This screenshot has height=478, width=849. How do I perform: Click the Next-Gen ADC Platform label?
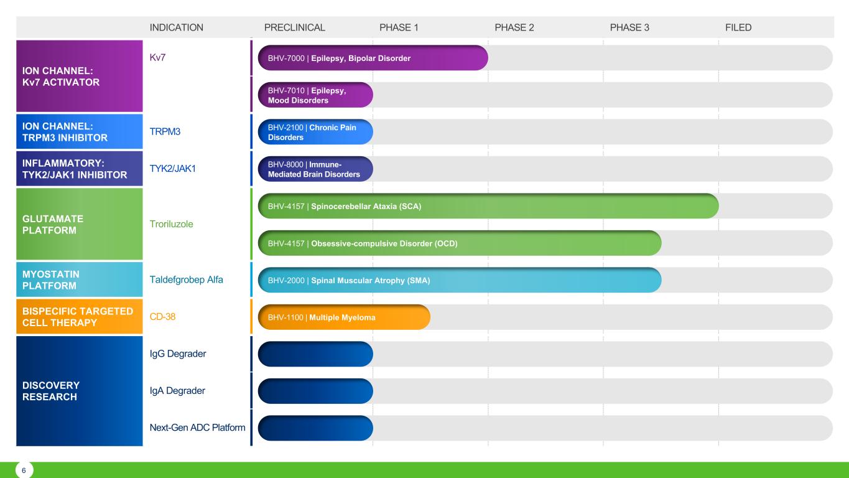pos(198,428)
